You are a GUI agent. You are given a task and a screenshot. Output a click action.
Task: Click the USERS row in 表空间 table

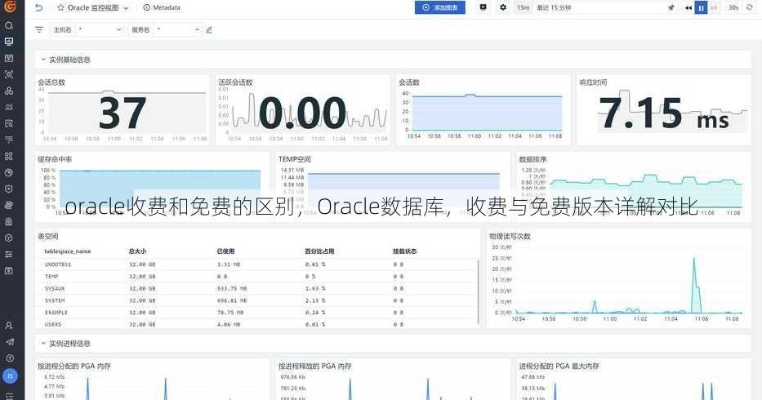coord(257,324)
